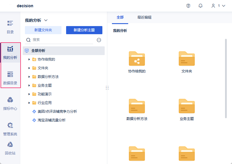Open the 目录 sidebar section
This screenshot has width=232, height=164.
click(10, 27)
